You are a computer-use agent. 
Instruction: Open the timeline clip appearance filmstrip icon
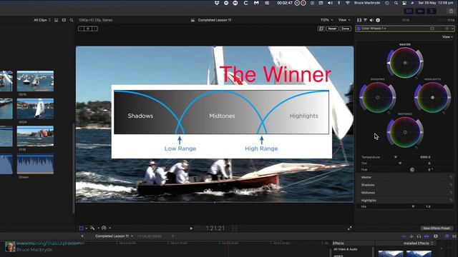tap(436, 236)
